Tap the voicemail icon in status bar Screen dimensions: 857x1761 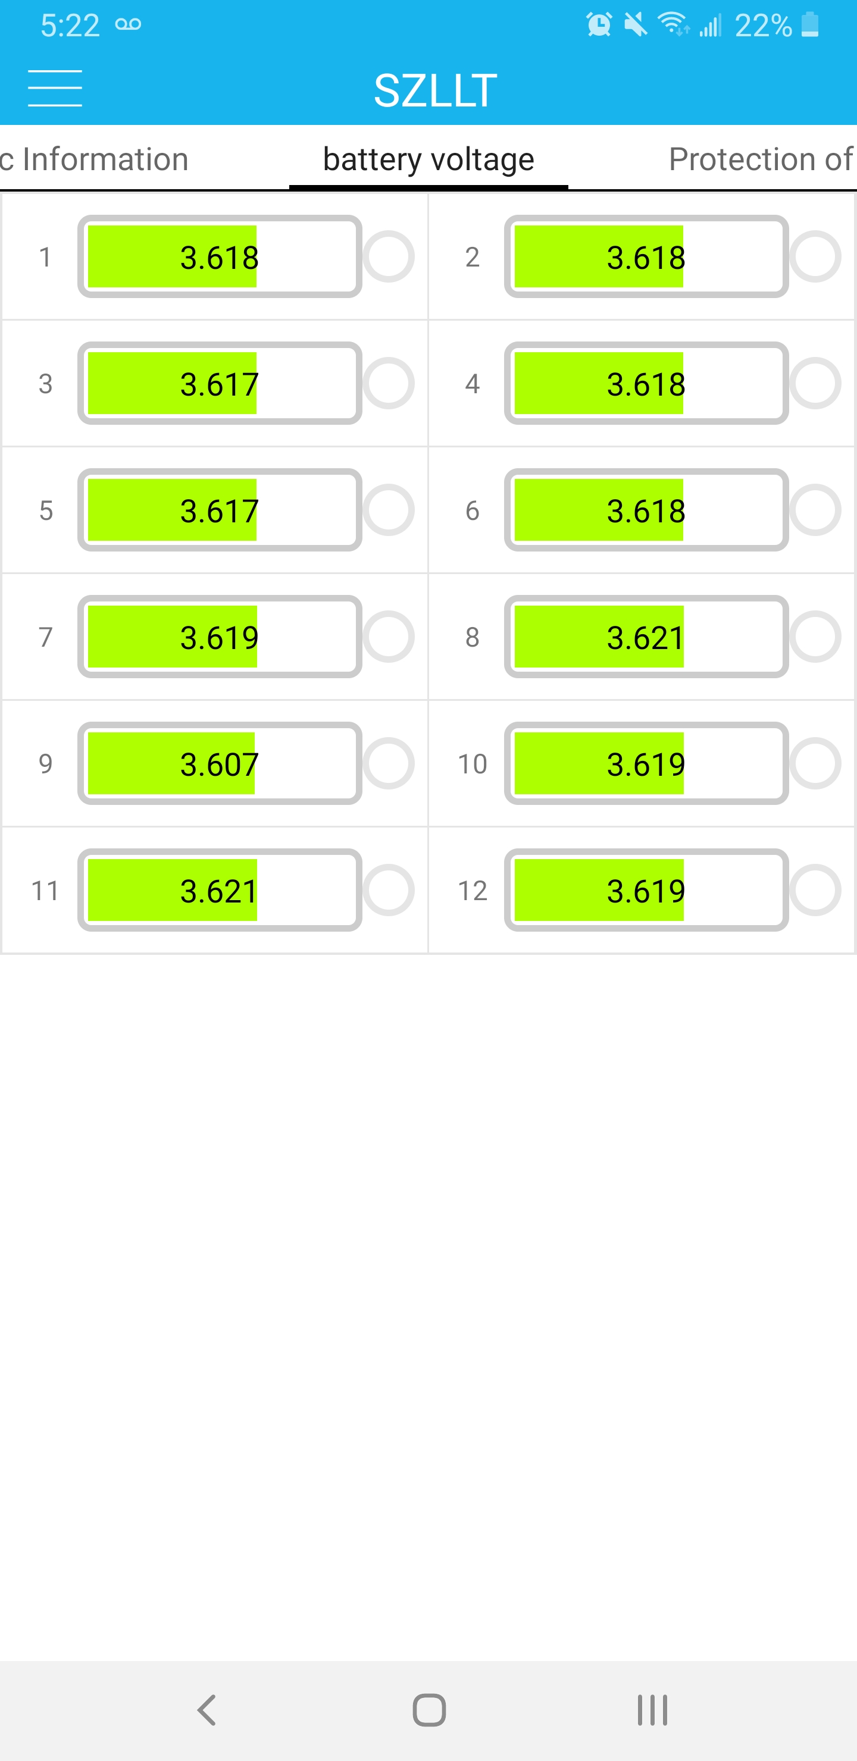coord(128,26)
